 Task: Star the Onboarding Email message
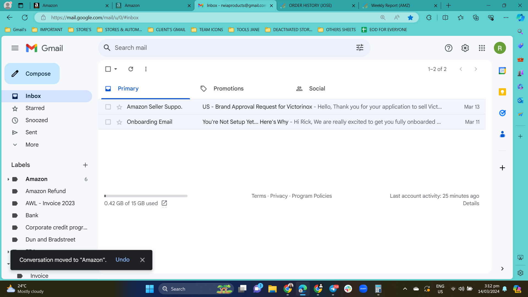[x=119, y=122]
